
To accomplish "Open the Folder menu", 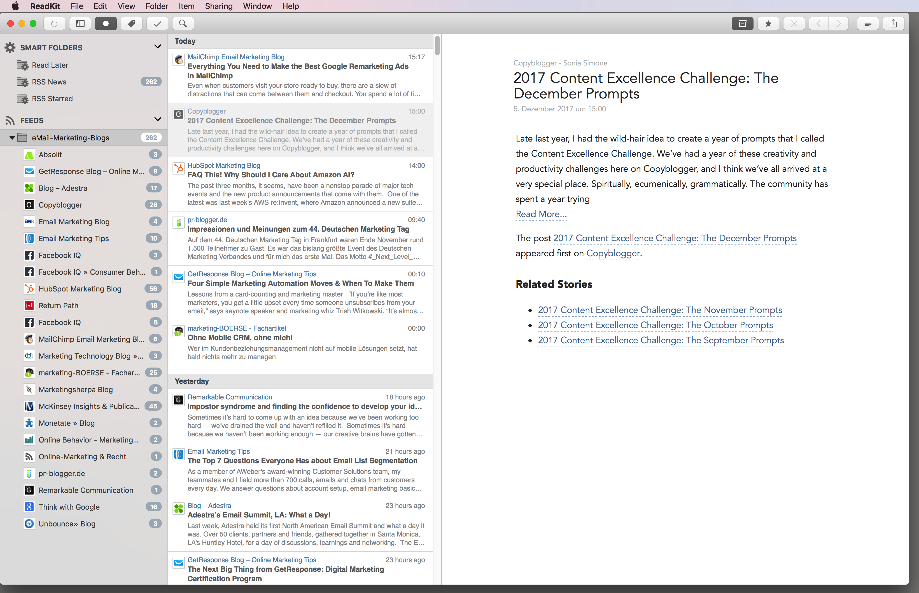I will [157, 6].
